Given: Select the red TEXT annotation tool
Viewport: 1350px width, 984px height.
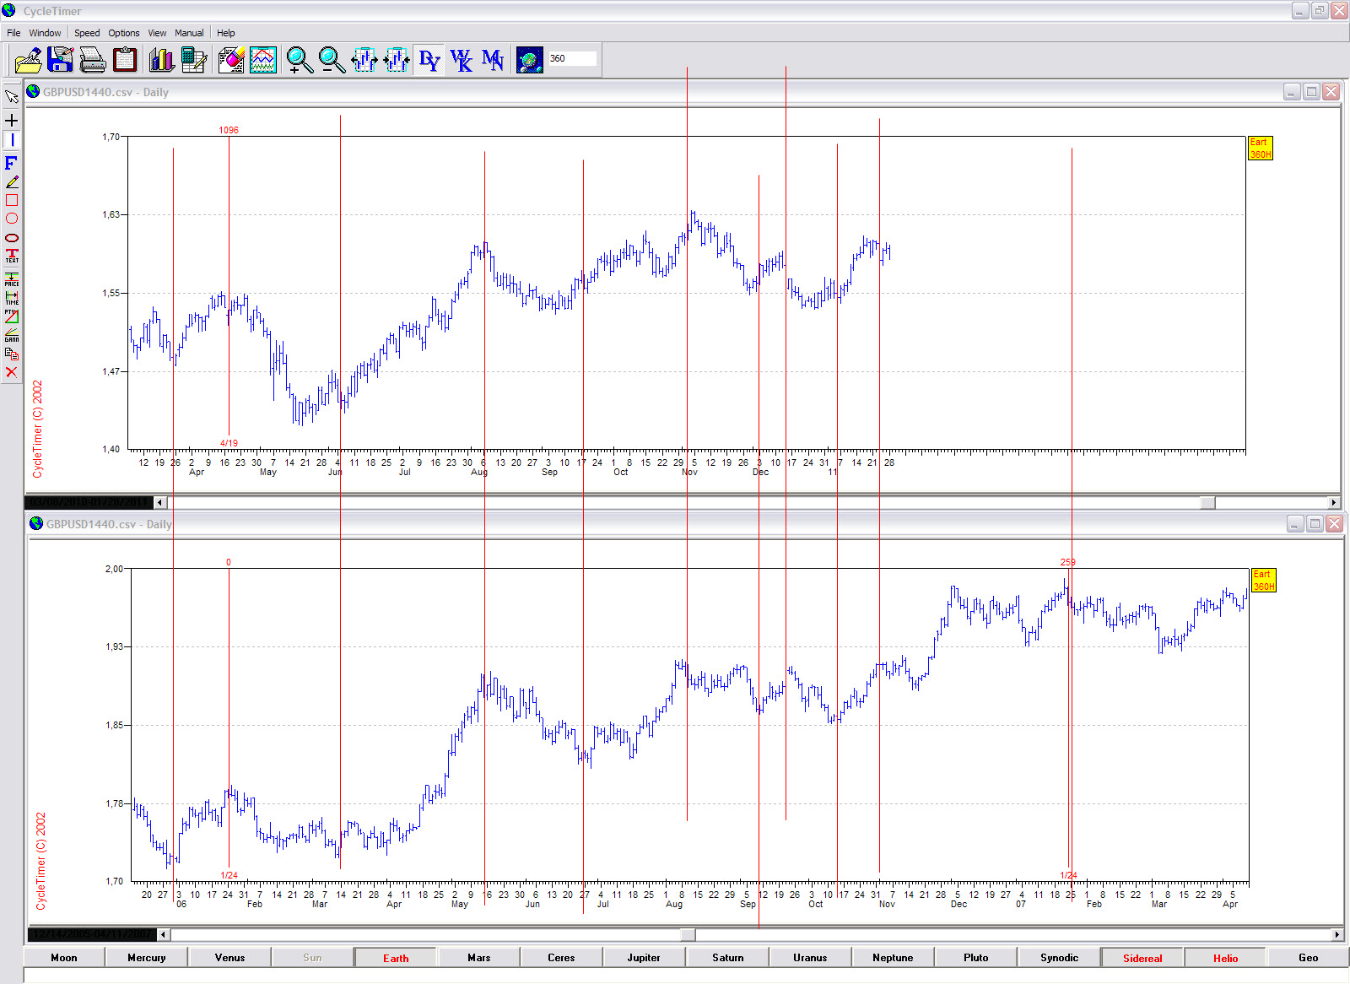Looking at the screenshot, I should (x=12, y=256).
